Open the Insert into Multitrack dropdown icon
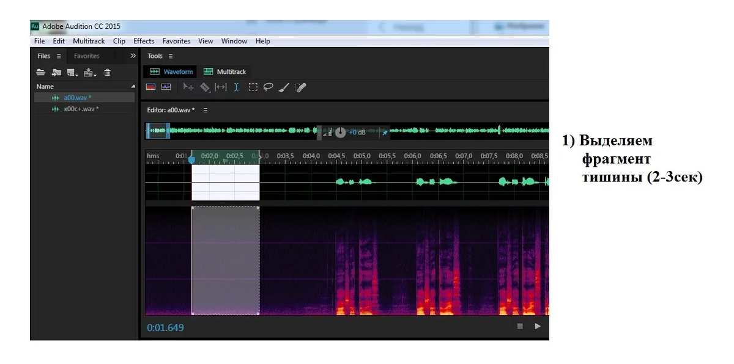734x364 pixels. tap(91, 72)
